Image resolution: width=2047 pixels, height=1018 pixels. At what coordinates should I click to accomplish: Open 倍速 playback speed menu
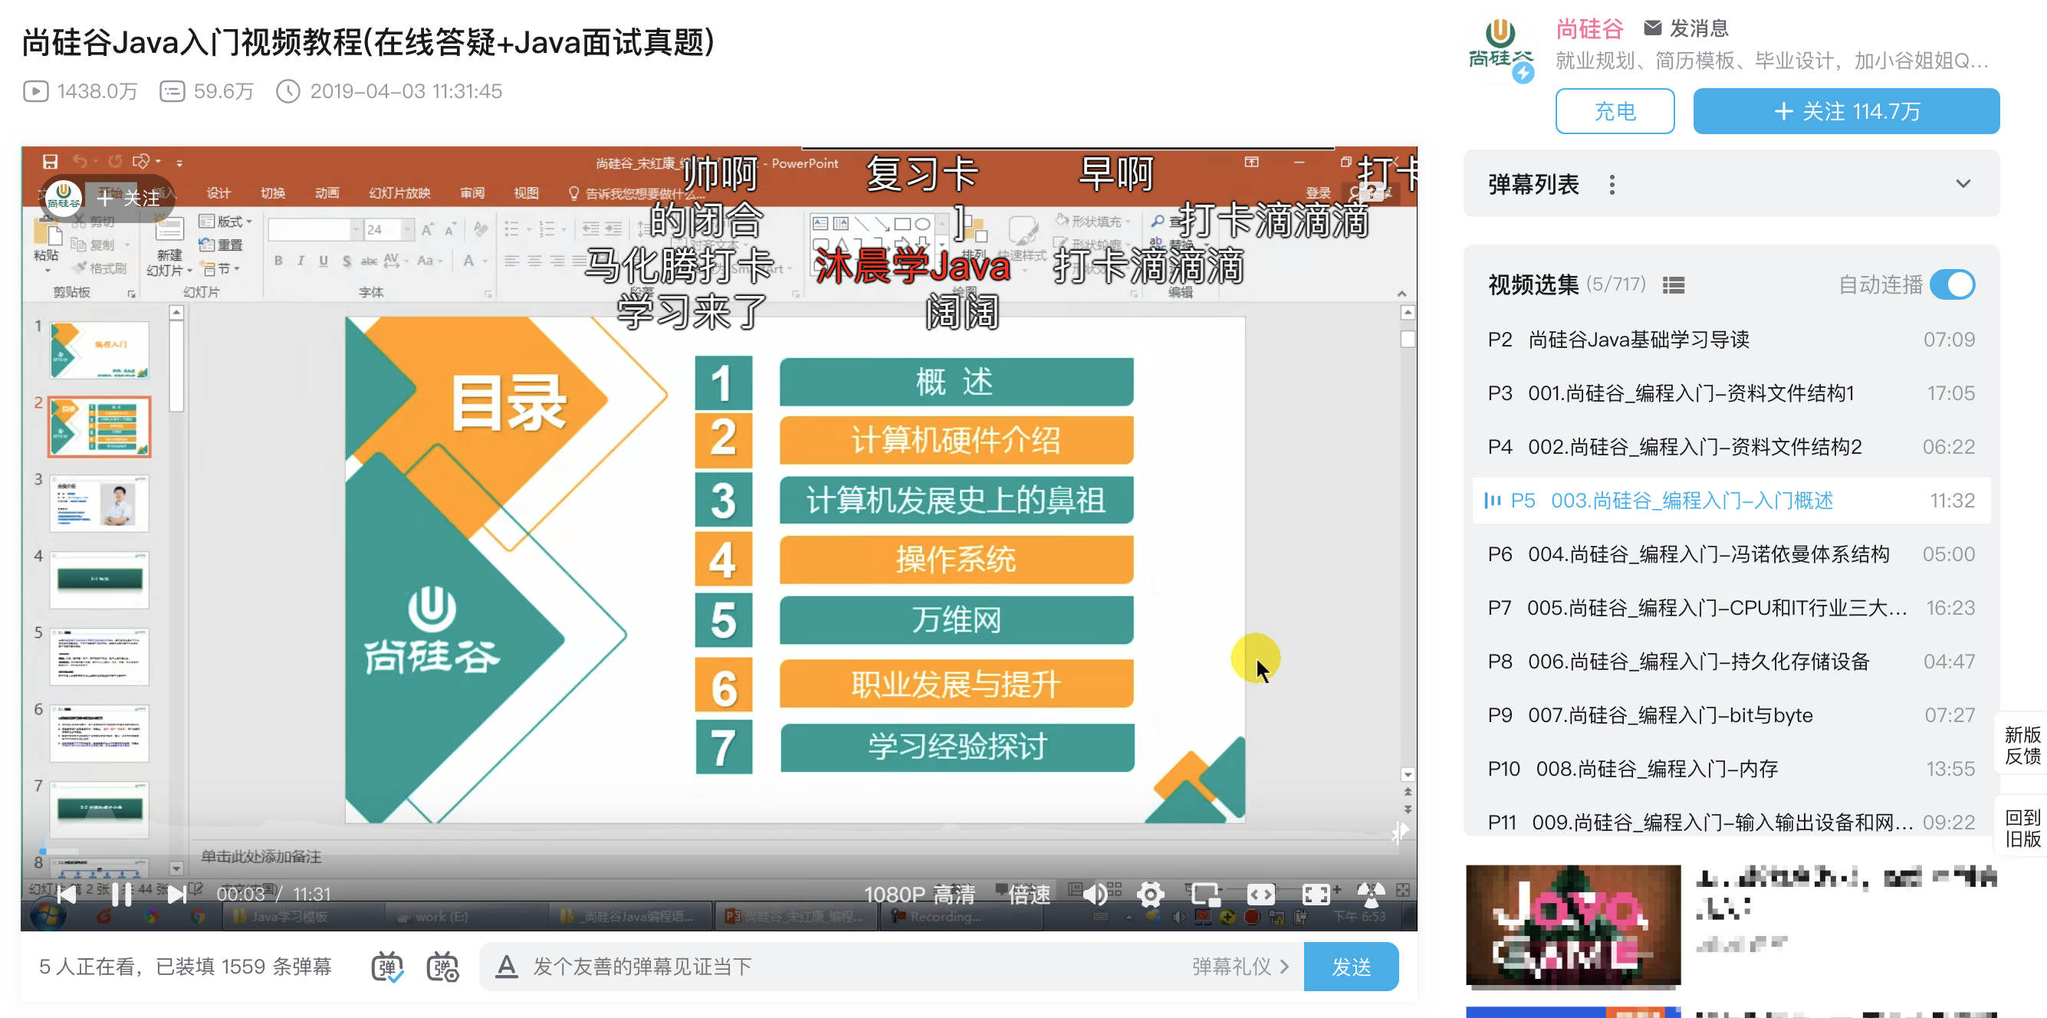1029,895
